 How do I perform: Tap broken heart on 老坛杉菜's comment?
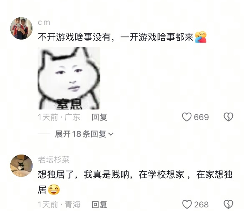[228, 204]
